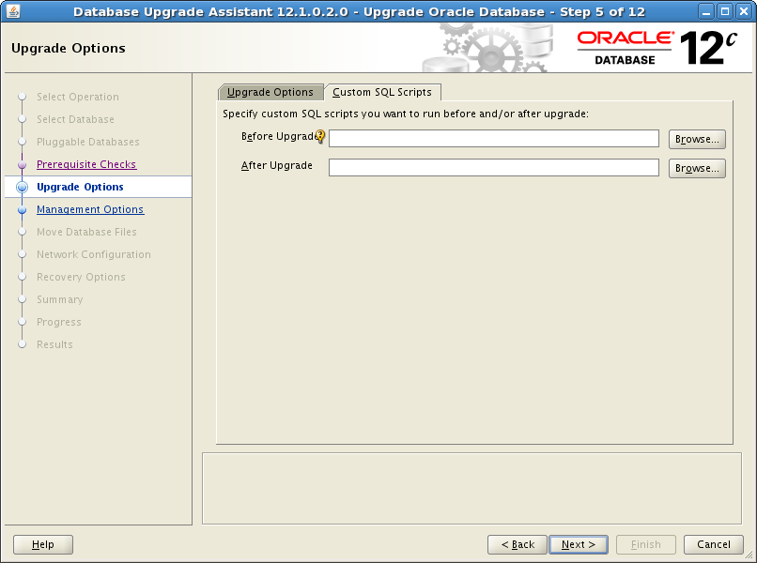The width and height of the screenshot is (757, 563).
Task: Select the Custom SQL Scripts tab
Action: [382, 92]
